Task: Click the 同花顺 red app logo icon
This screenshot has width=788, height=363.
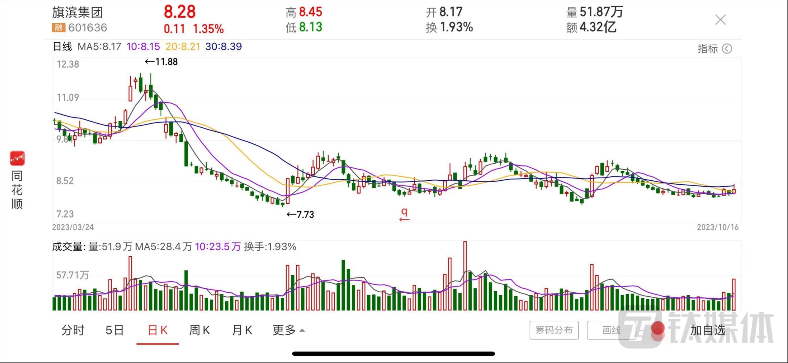Action: click(17, 158)
